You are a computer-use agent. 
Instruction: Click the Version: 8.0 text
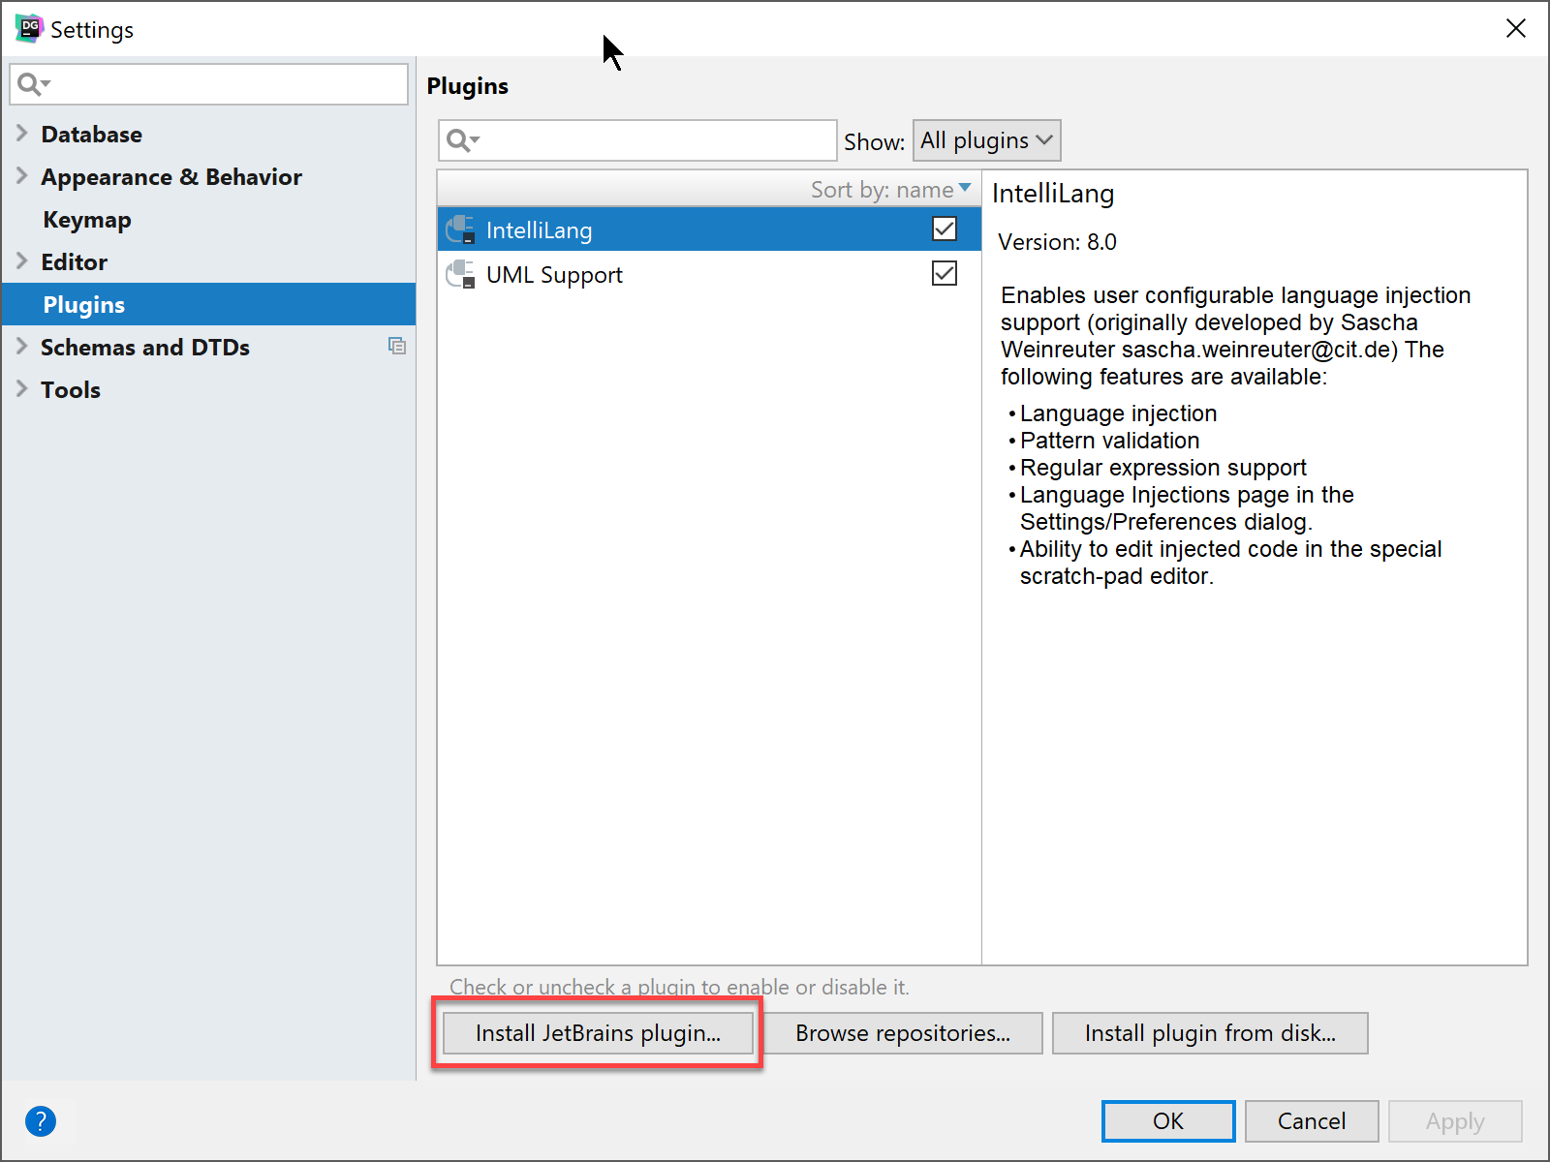coord(1057,242)
